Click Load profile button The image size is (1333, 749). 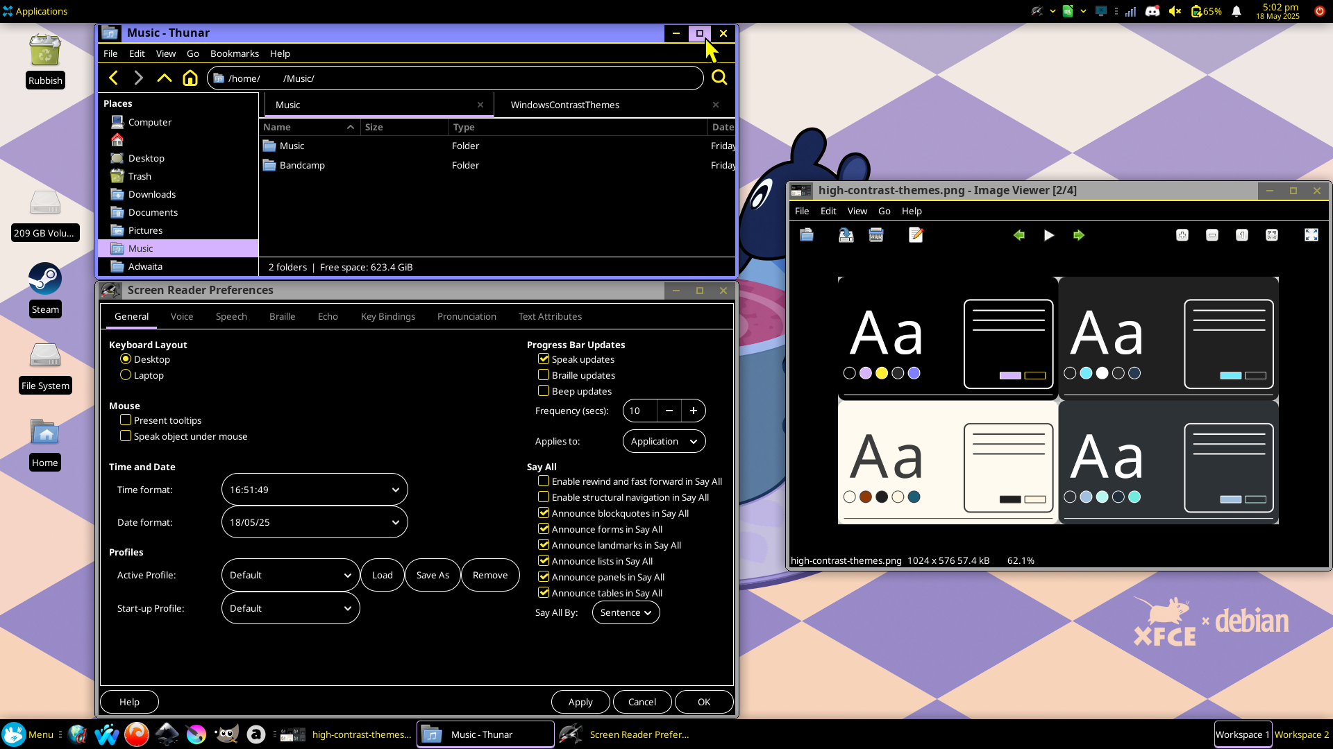click(383, 575)
